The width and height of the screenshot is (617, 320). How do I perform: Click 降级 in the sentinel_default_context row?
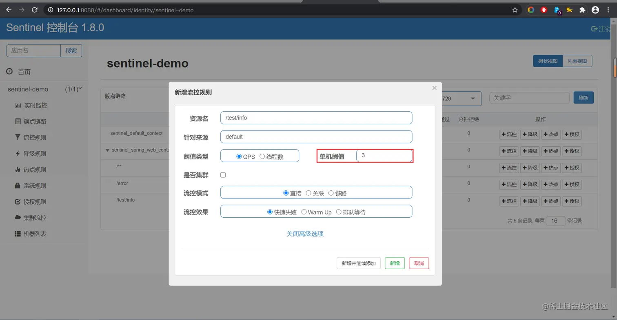coord(530,135)
